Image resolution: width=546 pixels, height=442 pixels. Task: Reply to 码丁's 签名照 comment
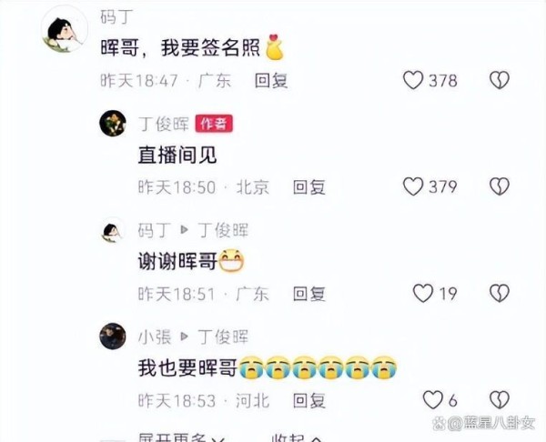click(271, 81)
